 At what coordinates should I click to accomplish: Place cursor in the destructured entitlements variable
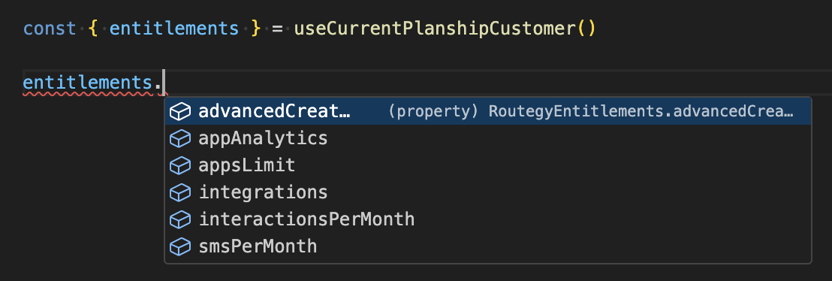174,28
